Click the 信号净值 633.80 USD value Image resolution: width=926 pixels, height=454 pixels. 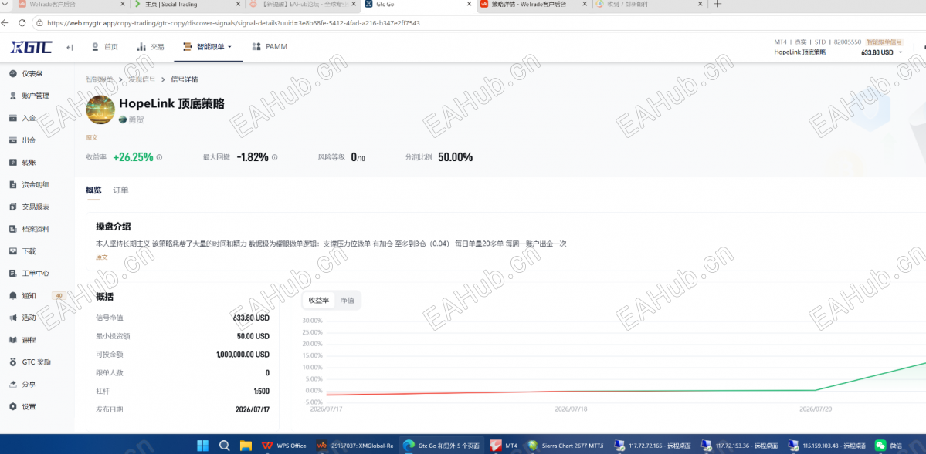point(251,318)
